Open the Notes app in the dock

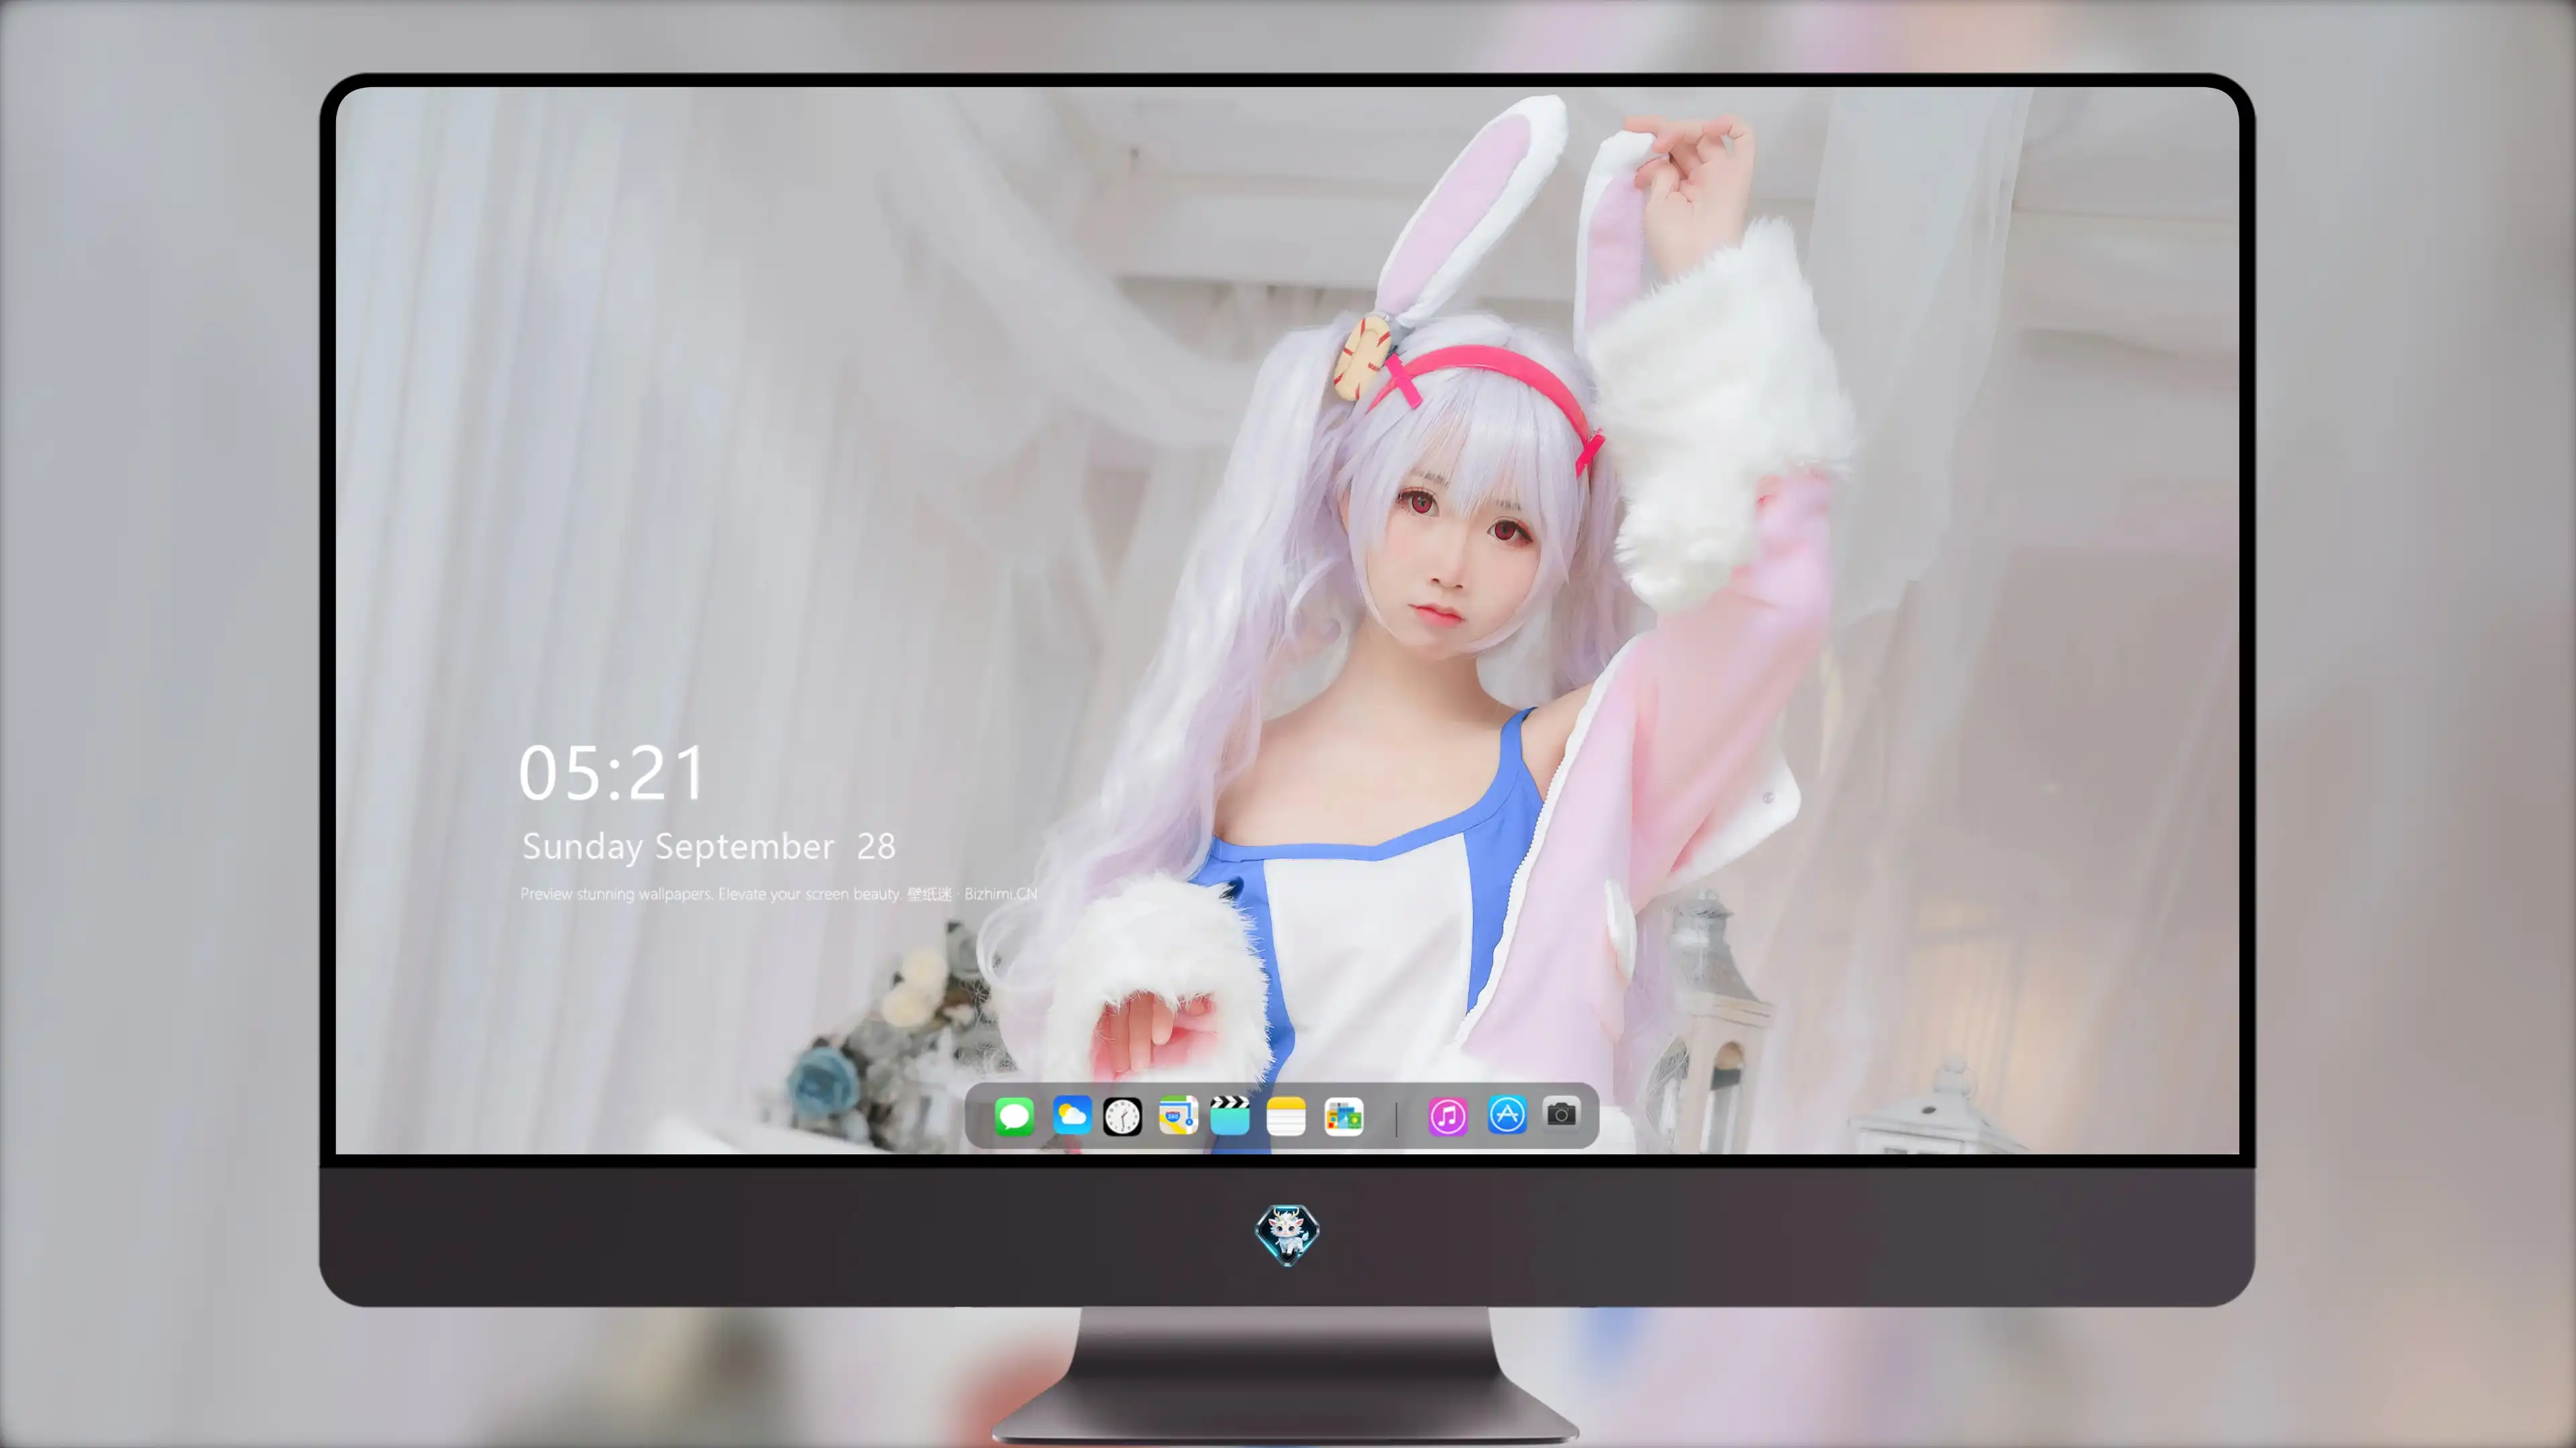pyautogui.click(x=1286, y=1116)
